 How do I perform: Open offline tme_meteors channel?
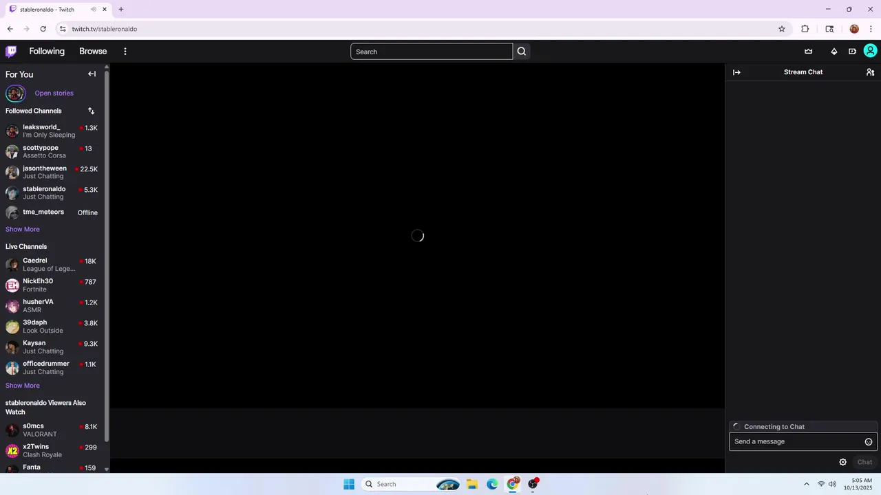click(52, 212)
